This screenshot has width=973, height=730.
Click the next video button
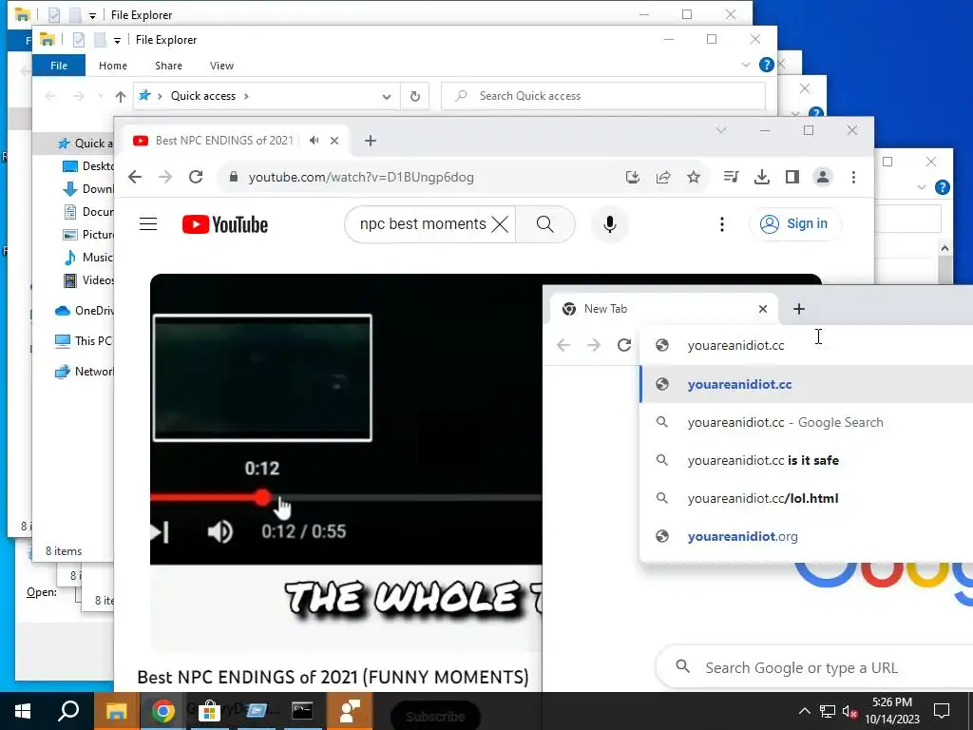pos(160,532)
